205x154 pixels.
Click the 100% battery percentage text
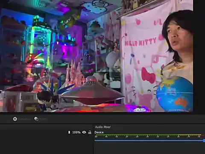click(x=76, y=132)
